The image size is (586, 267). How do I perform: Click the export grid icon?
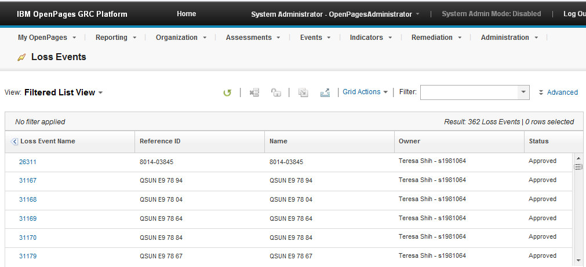pos(325,92)
